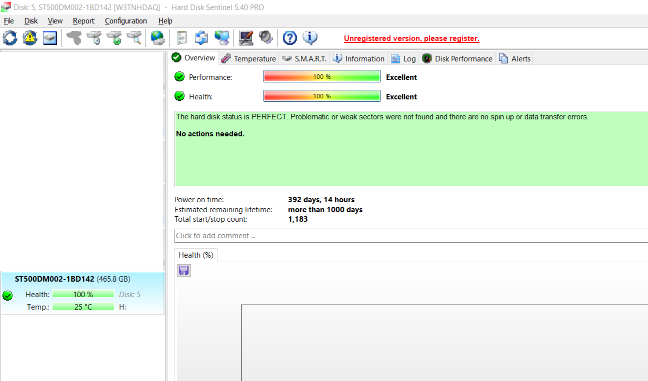The width and height of the screenshot is (648, 381).
Task: Click the blue info bubble about icon
Action: click(310, 37)
